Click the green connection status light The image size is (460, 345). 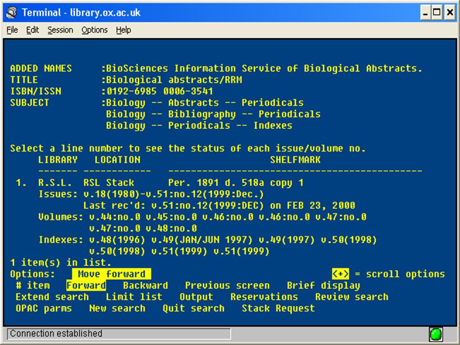pos(436,334)
